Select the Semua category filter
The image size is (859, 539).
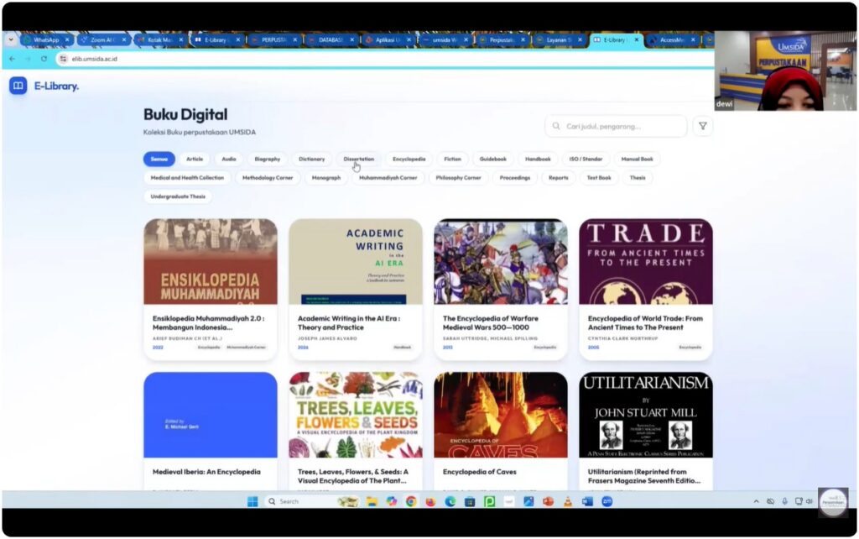coord(159,159)
